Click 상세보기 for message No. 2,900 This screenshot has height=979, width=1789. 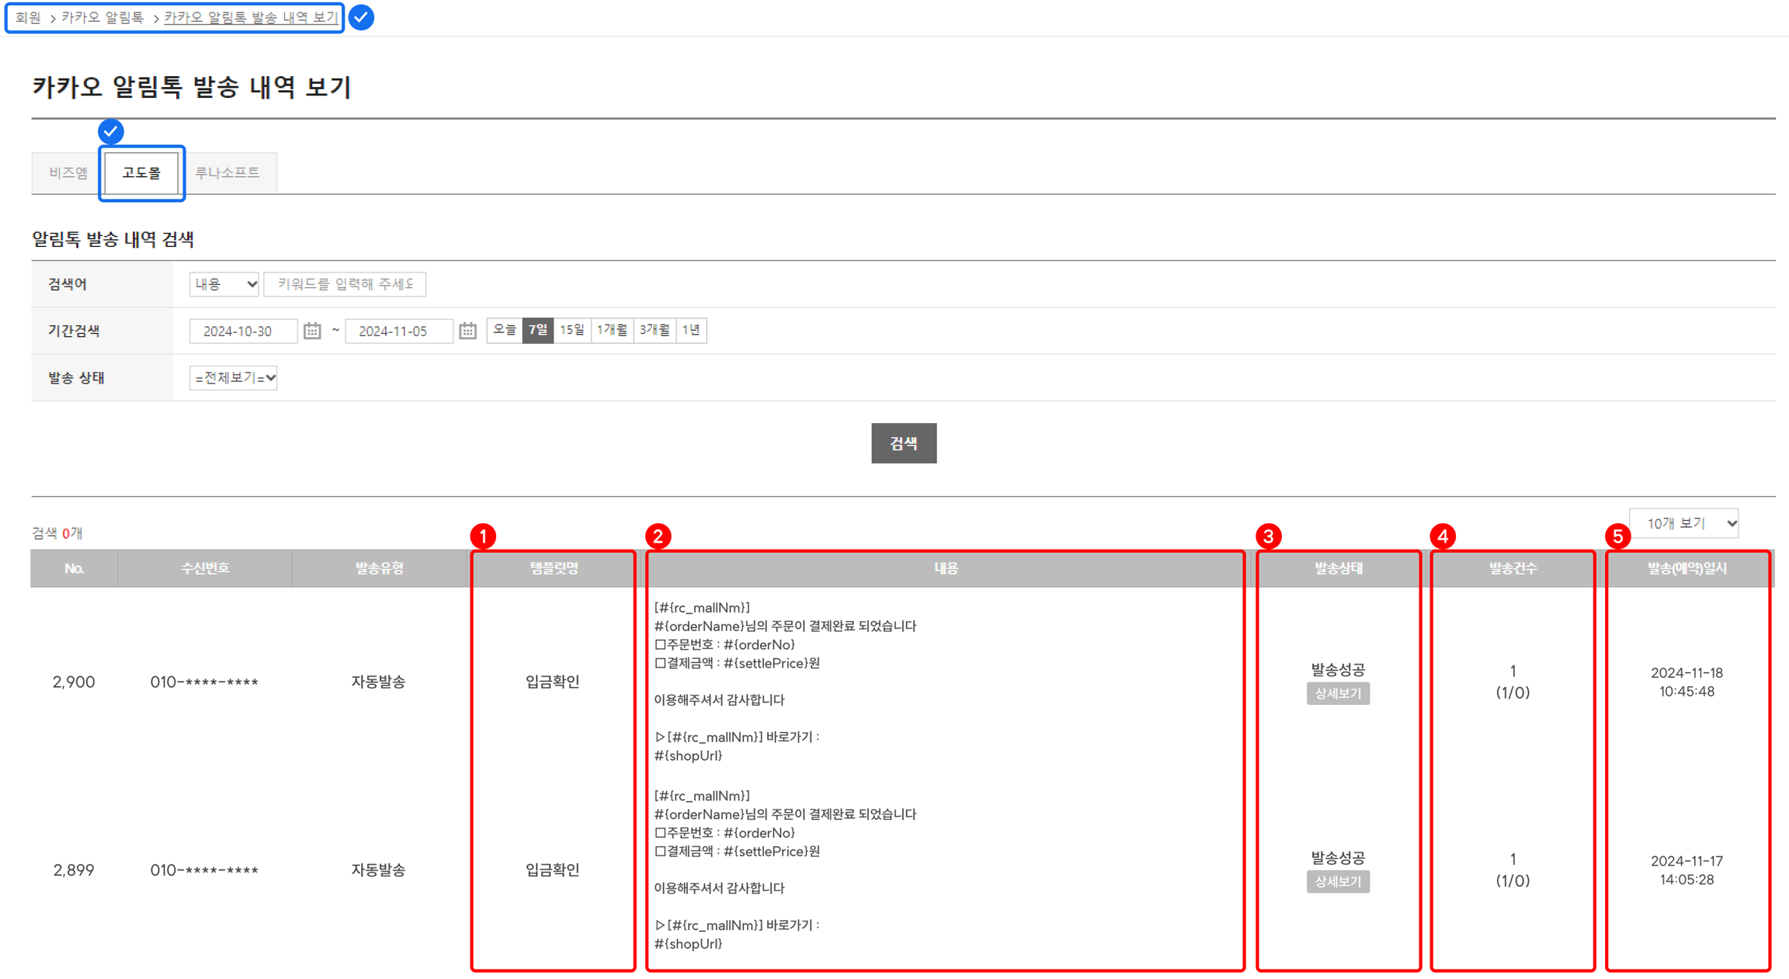pyautogui.click(x=1338, y=693)
